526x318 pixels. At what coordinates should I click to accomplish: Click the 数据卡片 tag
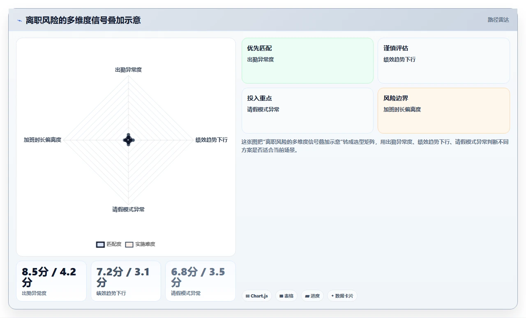pyautogui.click(x=342, y=296)
